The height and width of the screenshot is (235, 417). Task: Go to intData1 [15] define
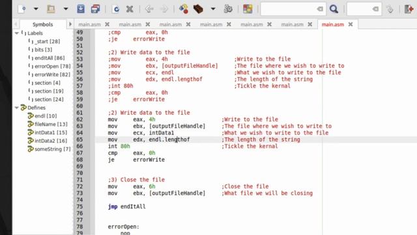[x=51, y=133]
